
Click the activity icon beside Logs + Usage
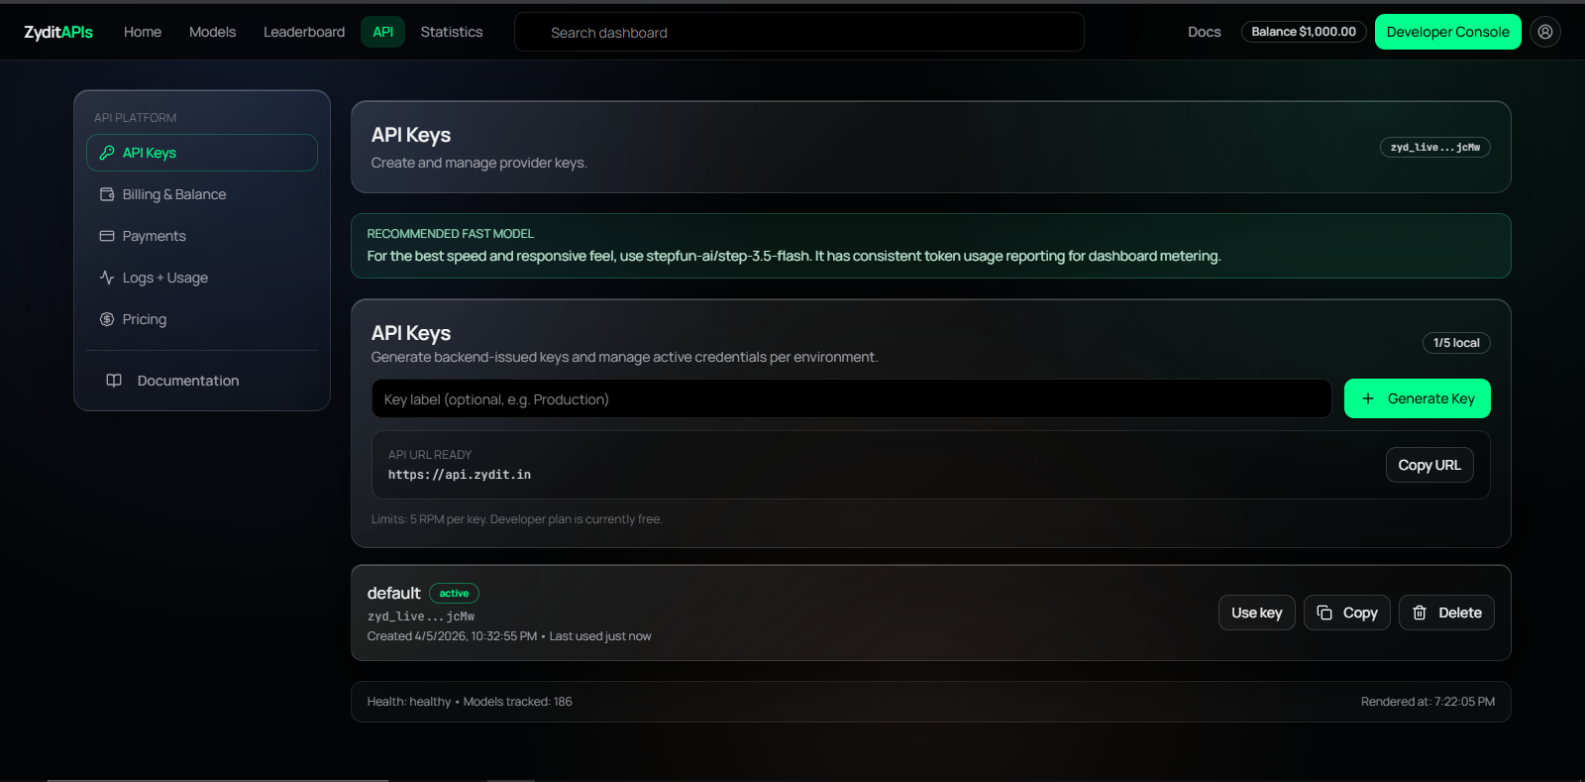click(107, 278)
